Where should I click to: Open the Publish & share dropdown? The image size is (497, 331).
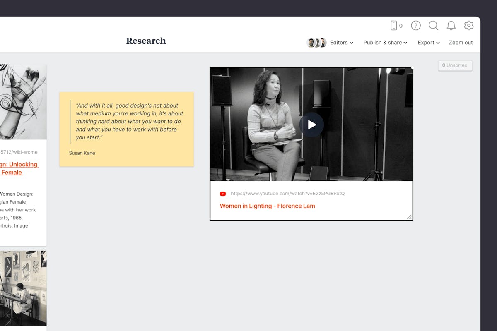[x=385, y=42]
